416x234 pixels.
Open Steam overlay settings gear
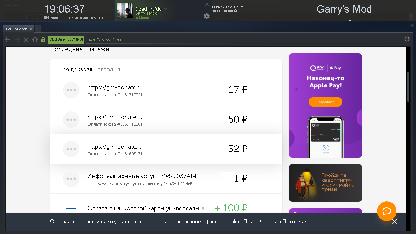[x=207, y=16]
